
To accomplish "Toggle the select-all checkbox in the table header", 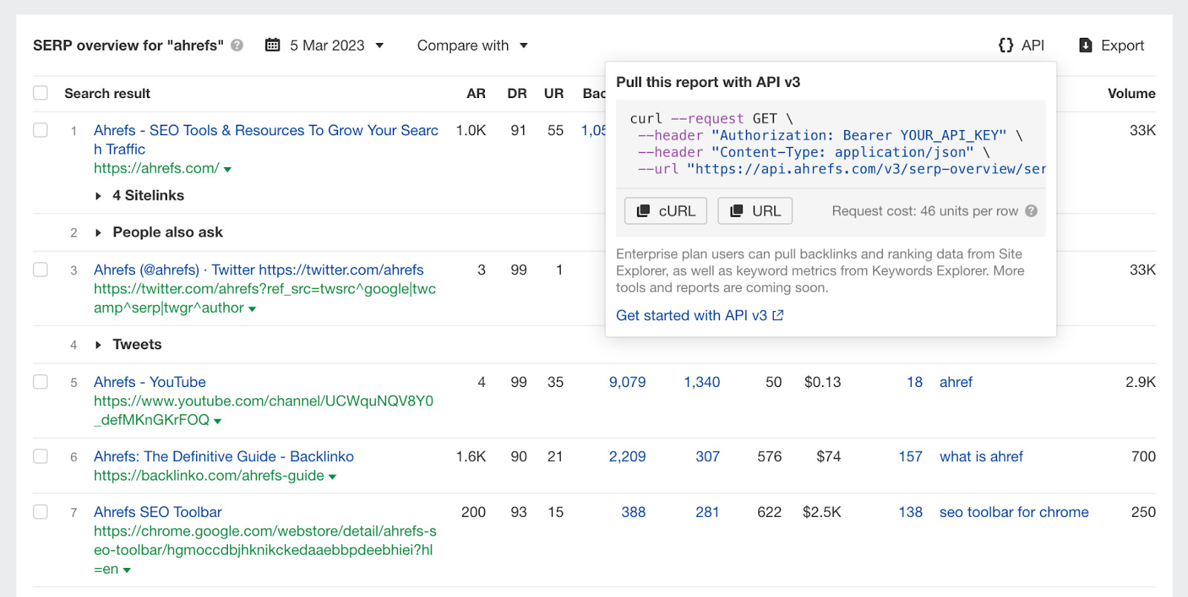I will (40, 93).
